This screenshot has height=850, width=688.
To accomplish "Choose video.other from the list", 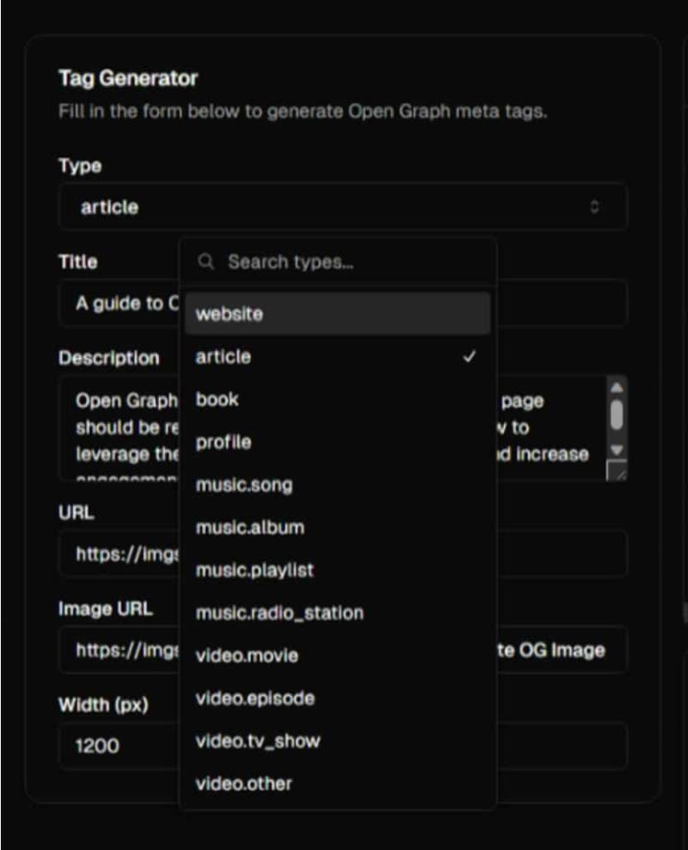I will [x=338, y=784].
